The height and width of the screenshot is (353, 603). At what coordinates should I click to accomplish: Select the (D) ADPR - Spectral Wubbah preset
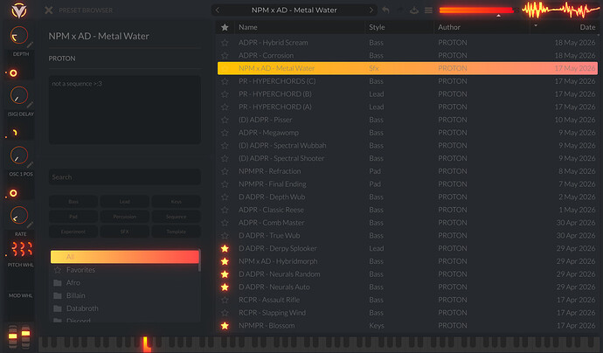[x=407, y=146]
